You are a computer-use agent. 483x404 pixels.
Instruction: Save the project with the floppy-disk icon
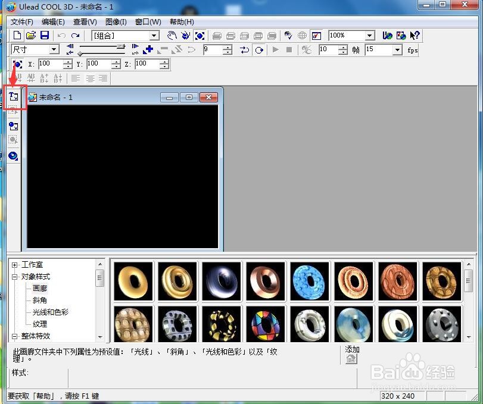point(45,35)
